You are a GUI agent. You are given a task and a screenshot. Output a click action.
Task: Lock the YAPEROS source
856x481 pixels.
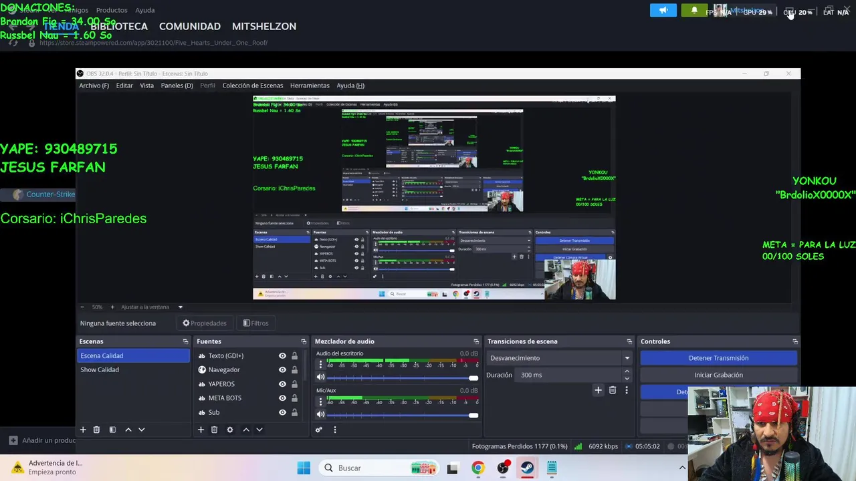(x=294, y=384)
